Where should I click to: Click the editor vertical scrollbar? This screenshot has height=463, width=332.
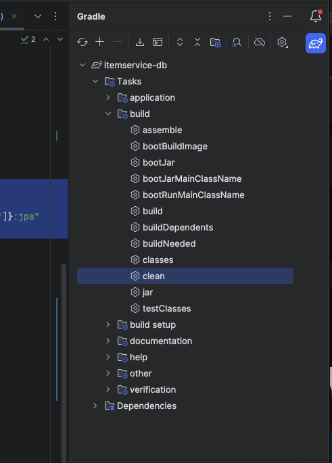[x=64, y=362]
